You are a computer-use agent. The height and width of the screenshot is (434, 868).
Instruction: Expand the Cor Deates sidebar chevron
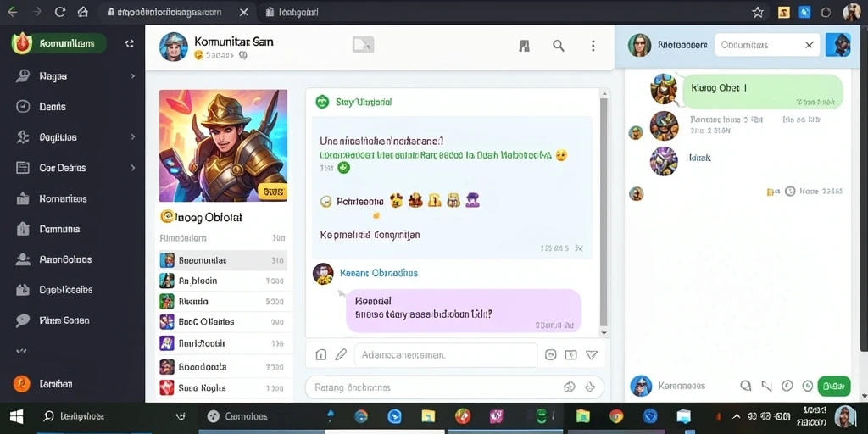132,167
